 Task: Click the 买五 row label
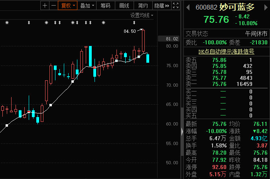click(191, 115)
